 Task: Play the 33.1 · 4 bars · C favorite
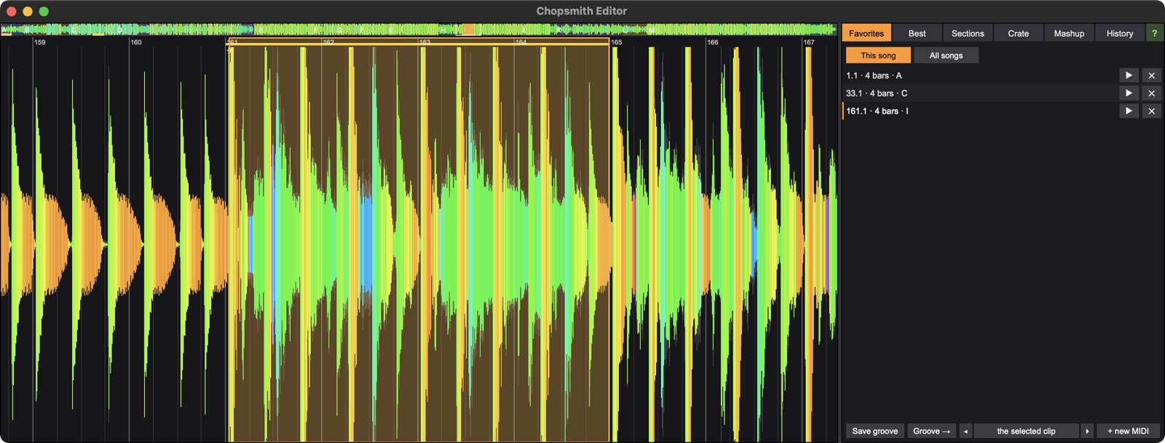(x=1129, y=93)
